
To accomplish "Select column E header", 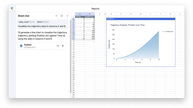I will coord(111,14).
